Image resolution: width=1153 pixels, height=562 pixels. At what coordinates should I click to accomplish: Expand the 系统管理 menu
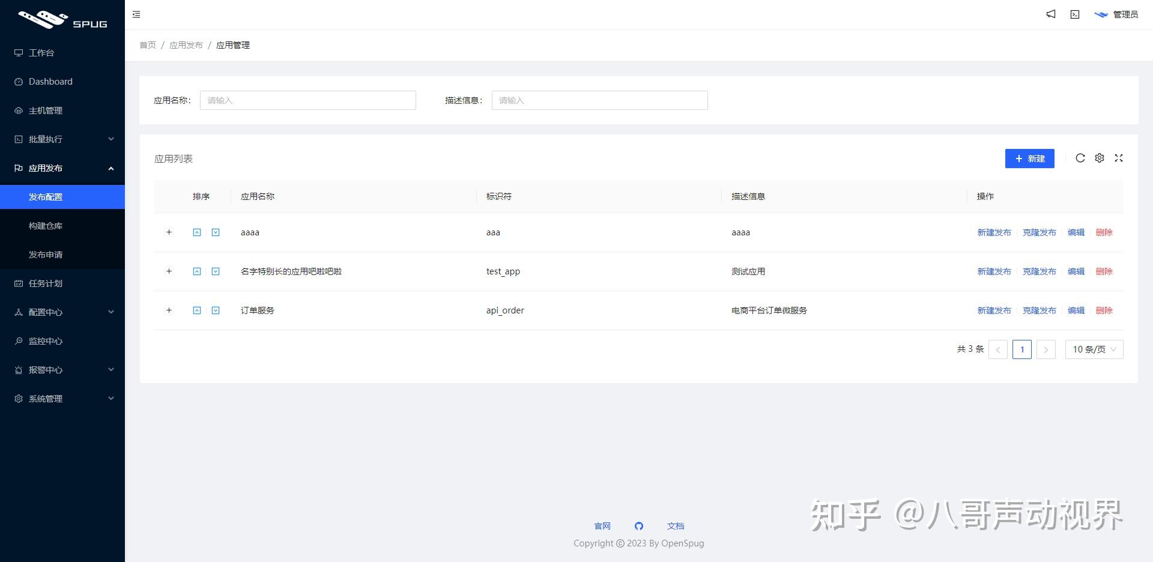pos(45,398)
